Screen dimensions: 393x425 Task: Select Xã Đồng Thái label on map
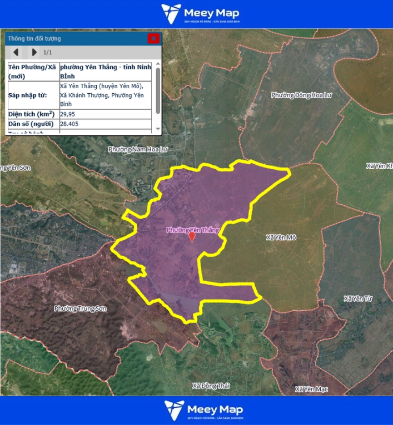click(x=211, y=386)
